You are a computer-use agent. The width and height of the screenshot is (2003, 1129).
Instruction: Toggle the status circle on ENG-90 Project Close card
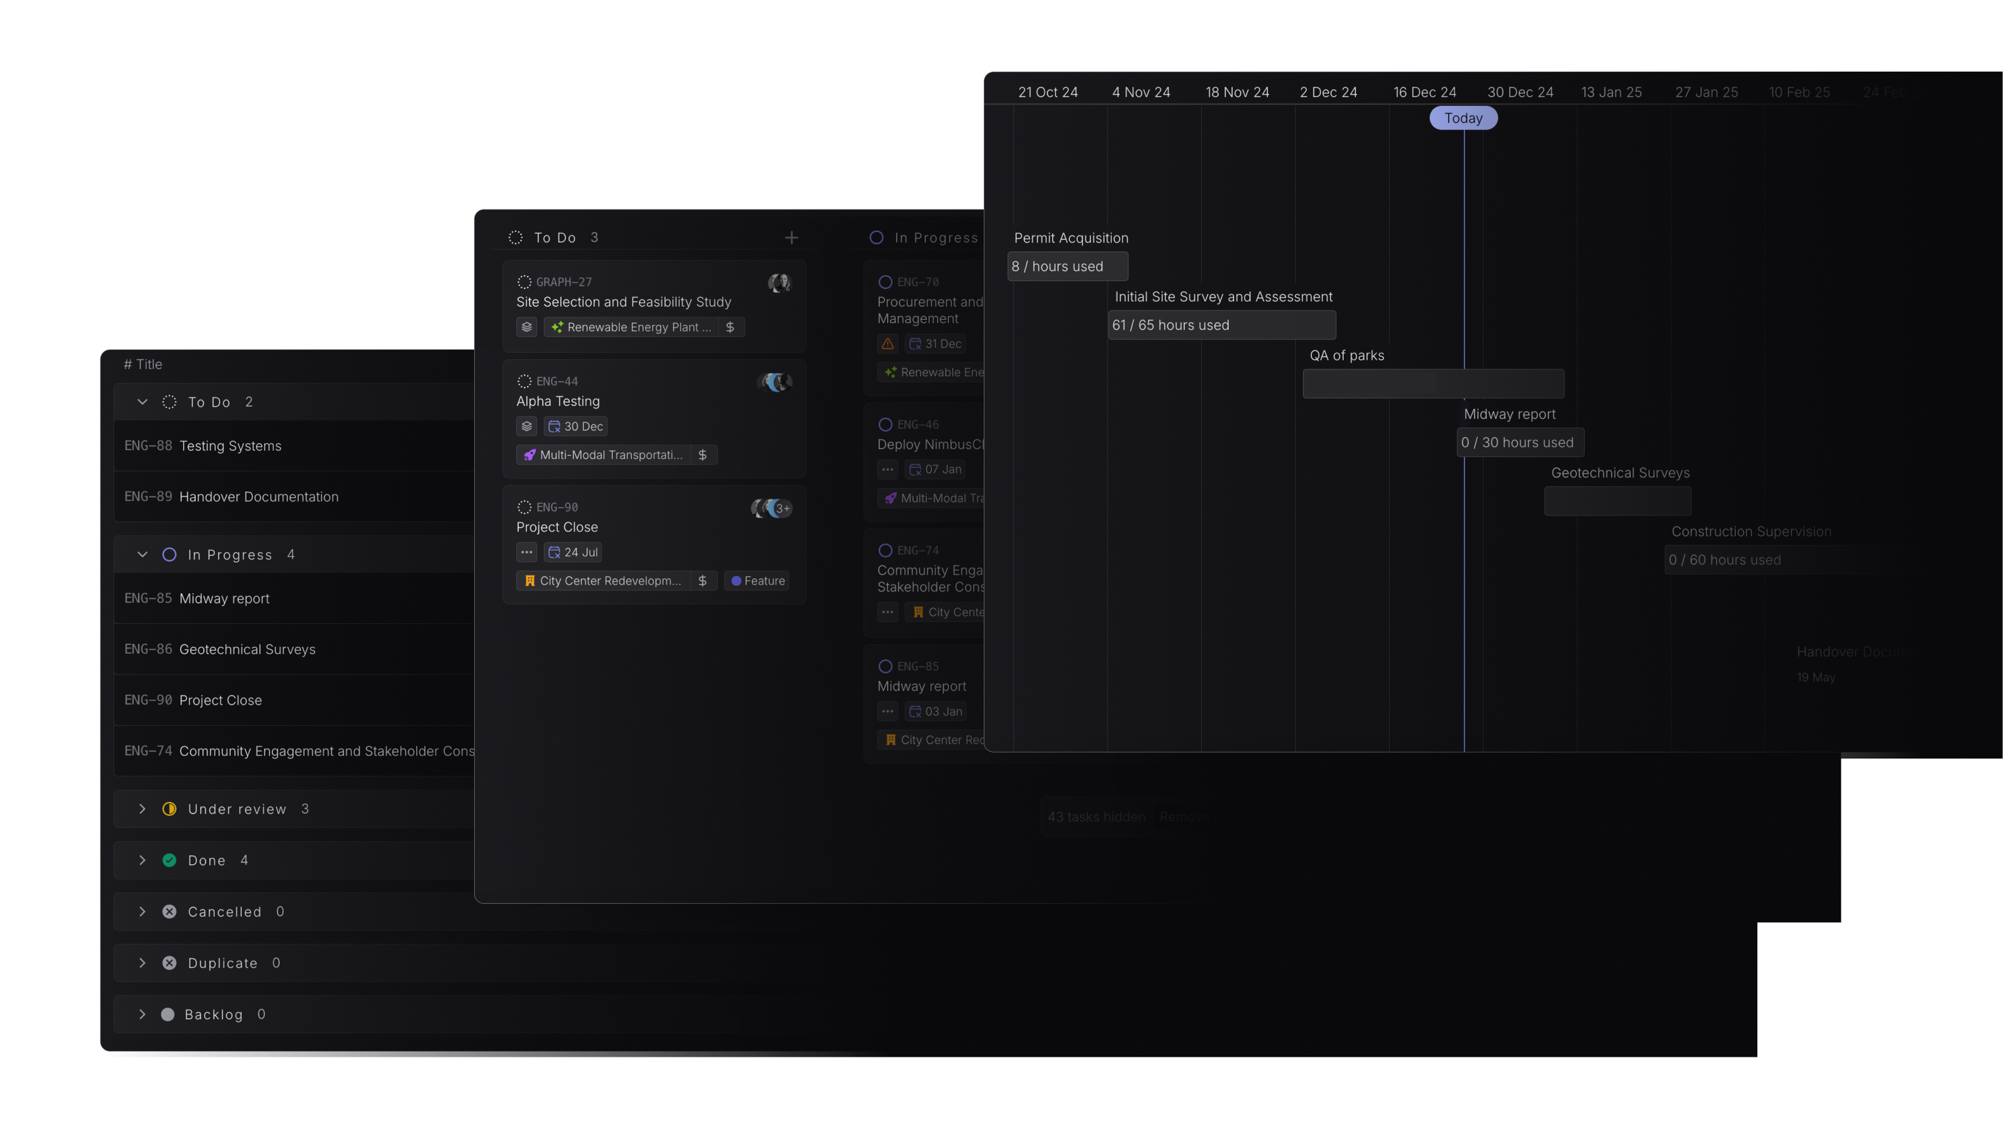(x=524, y=508)
